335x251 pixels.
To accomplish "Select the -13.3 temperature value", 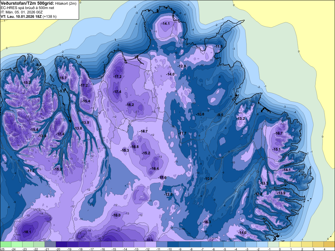I will (264, 183).
